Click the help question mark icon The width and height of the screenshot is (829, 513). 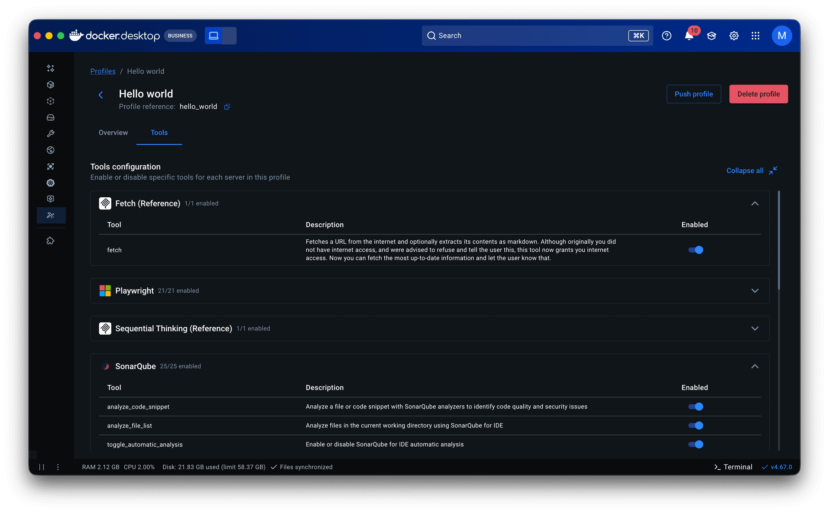666,36
